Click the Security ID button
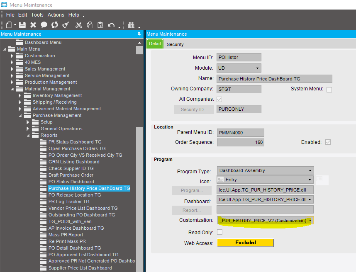Image resolution: width=356 pixels, height=272 pixels. tap(194, 109)
